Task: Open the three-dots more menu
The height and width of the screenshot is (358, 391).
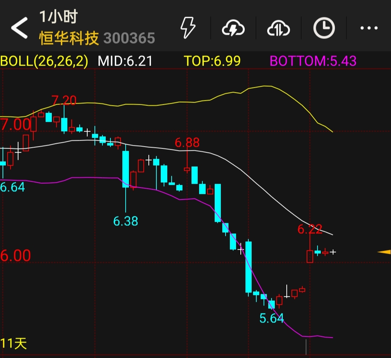Action: coord(369,28)
